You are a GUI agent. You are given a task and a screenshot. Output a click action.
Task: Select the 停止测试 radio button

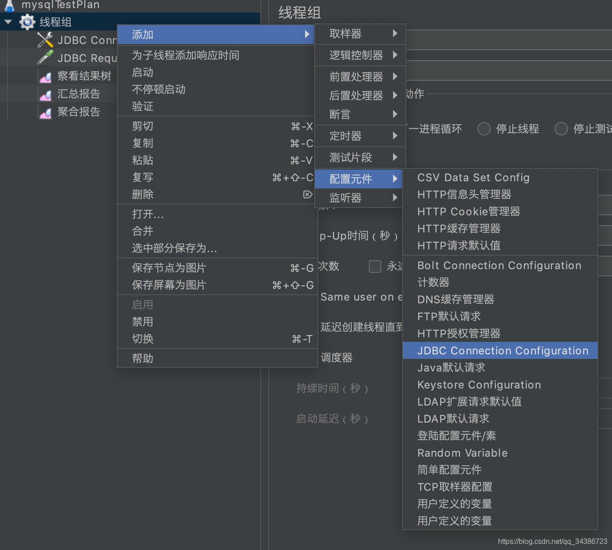click(561, 129)
